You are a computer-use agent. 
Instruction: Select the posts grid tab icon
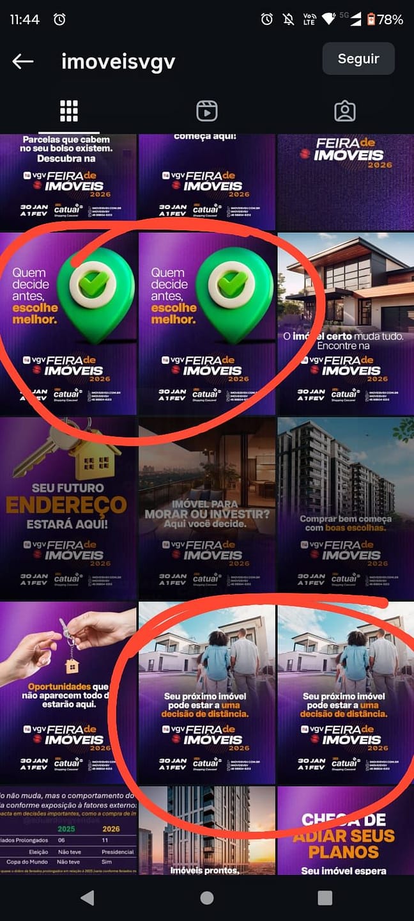[69, 111]
